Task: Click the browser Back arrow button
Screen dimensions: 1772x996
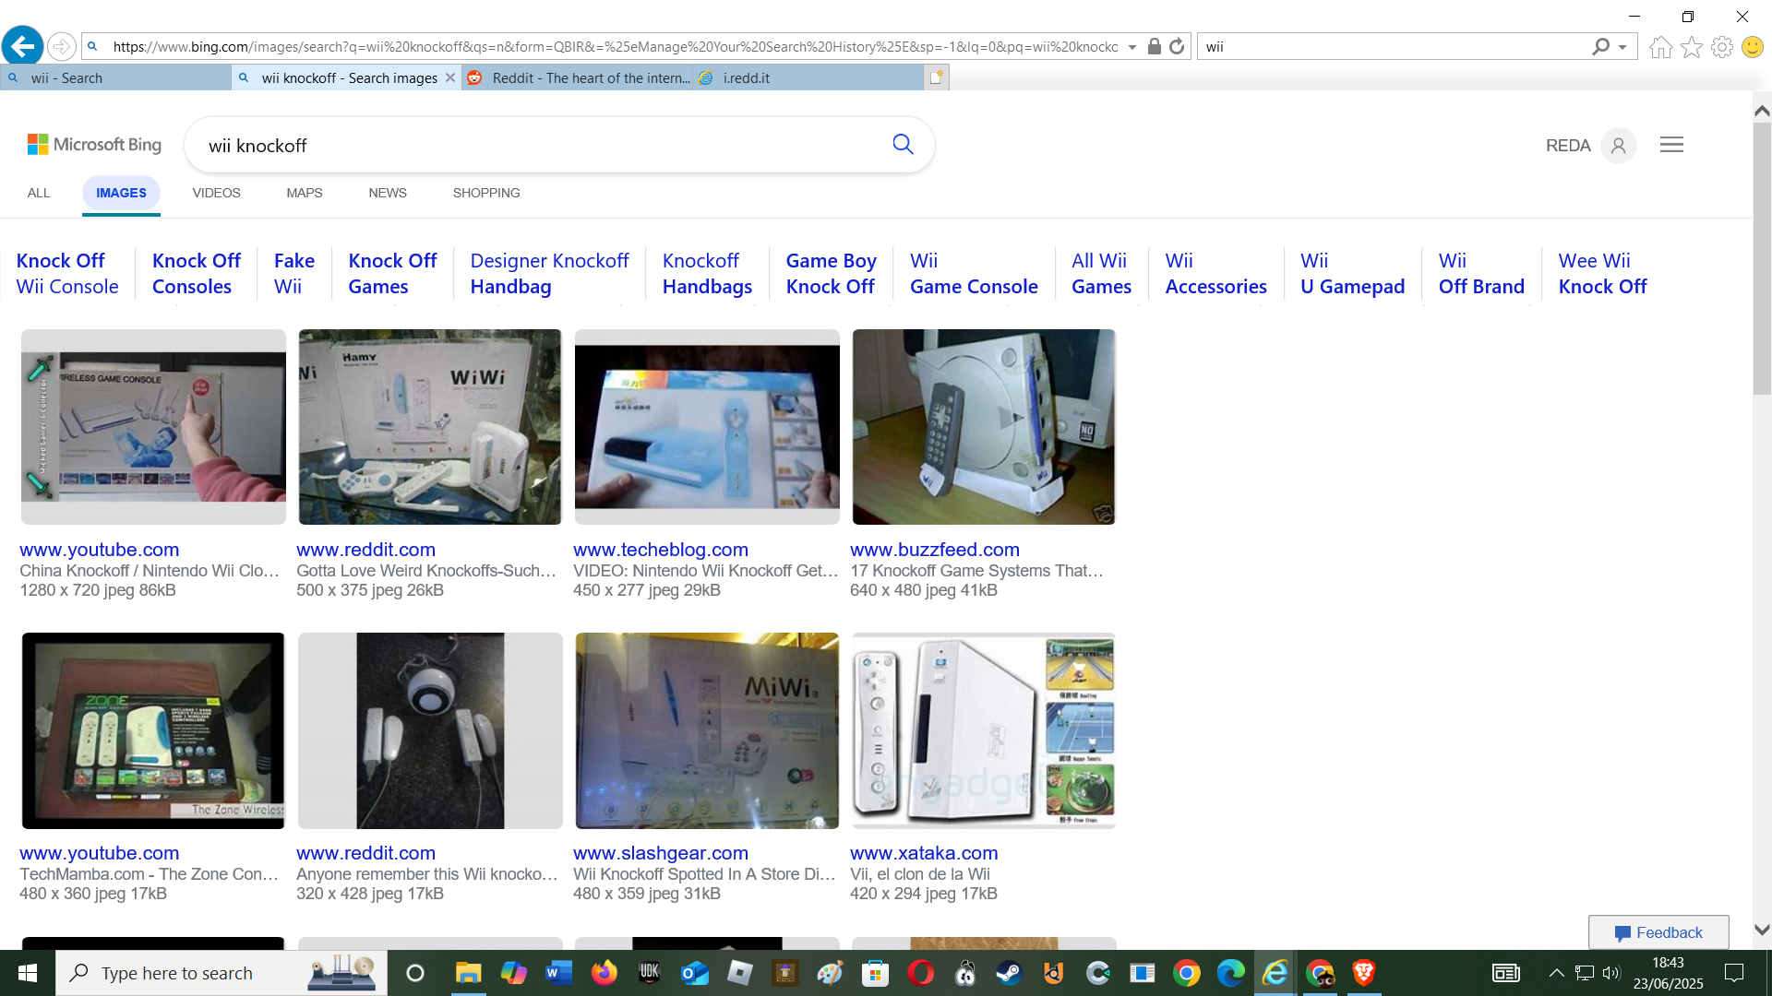Action: click(22, 45)
